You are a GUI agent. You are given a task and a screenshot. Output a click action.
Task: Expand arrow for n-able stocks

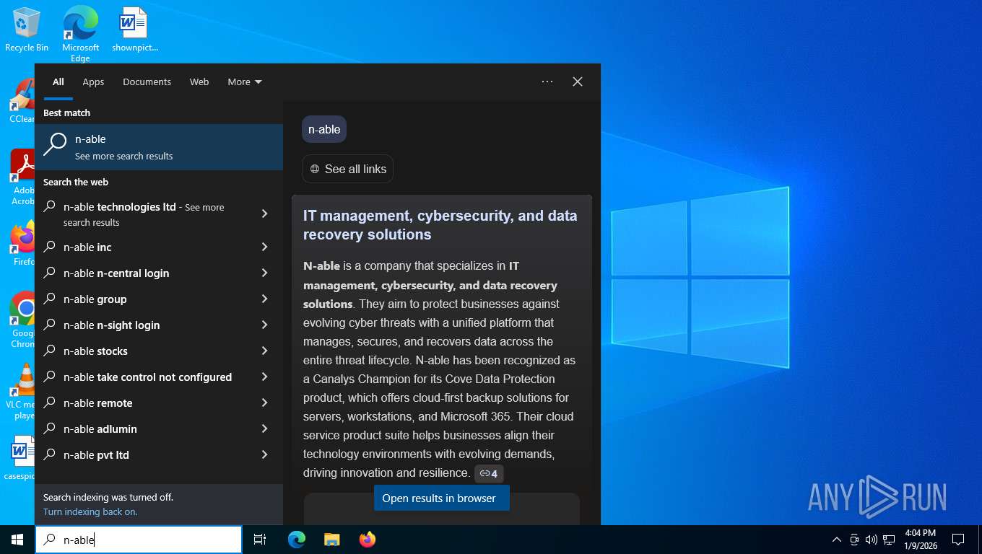(x=264, y=351)
